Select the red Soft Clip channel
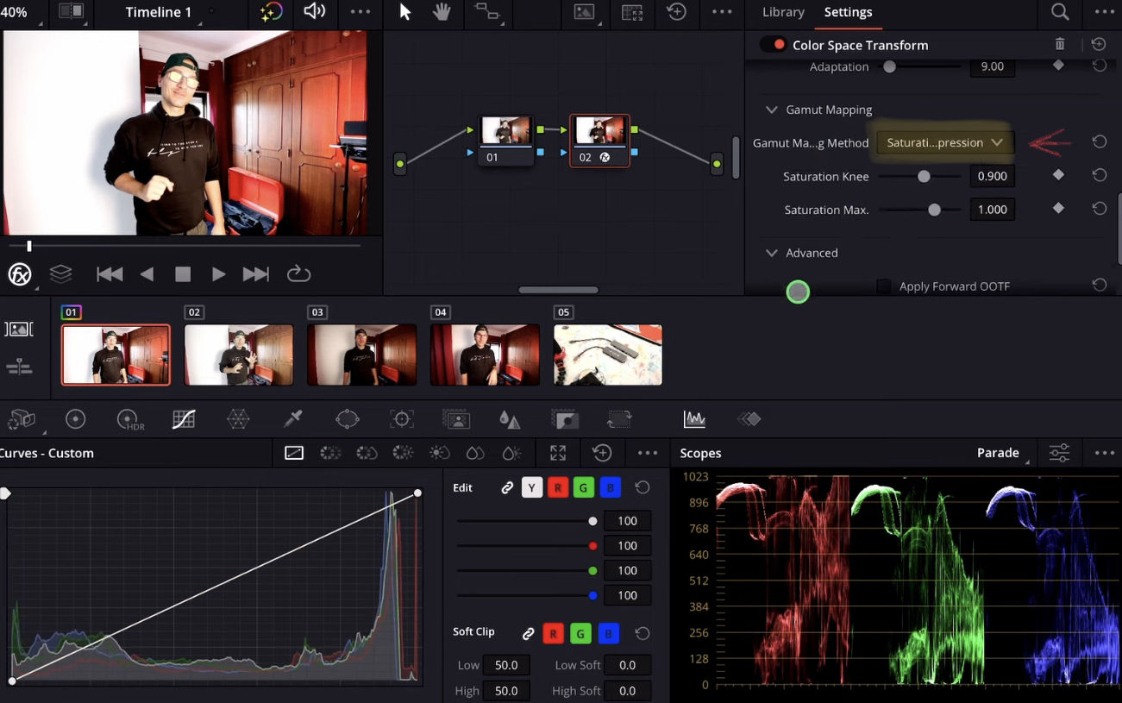The image size is (1122, 703). (x=553, y=633)
